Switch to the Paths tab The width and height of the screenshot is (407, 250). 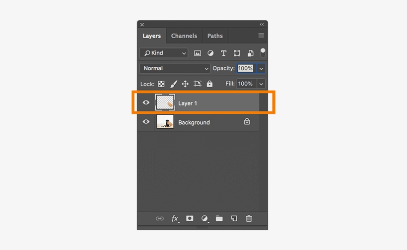click(x=215, y=36)
